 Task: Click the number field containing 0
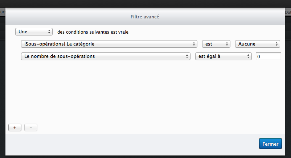pyautogui.click(x=268, y=56)
